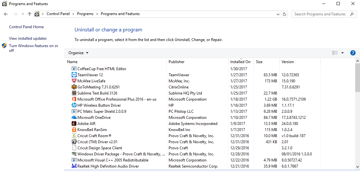360x173 pixels.
Task: Click the Microsoft OneDrive cloud icon
Action: tap(74, 118)
